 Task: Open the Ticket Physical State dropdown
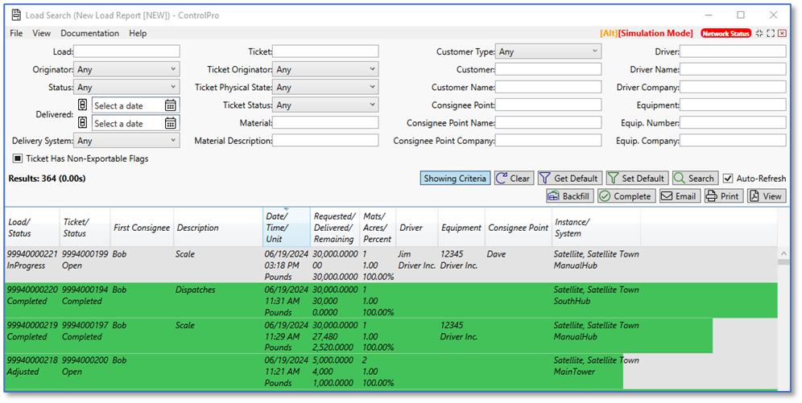click(x=325, y=88)
